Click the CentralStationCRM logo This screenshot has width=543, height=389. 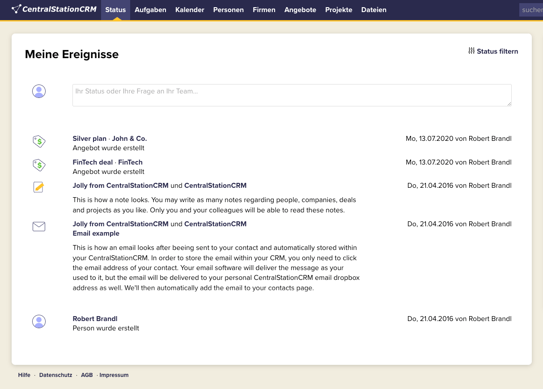click(54, 9)
